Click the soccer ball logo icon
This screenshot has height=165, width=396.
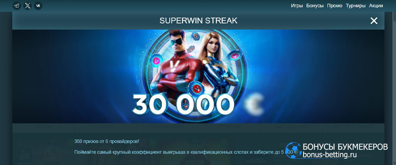[293, 150]
